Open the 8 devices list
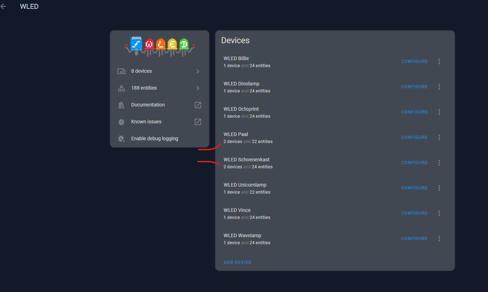 pyautogui.click(x=159, y=71)
